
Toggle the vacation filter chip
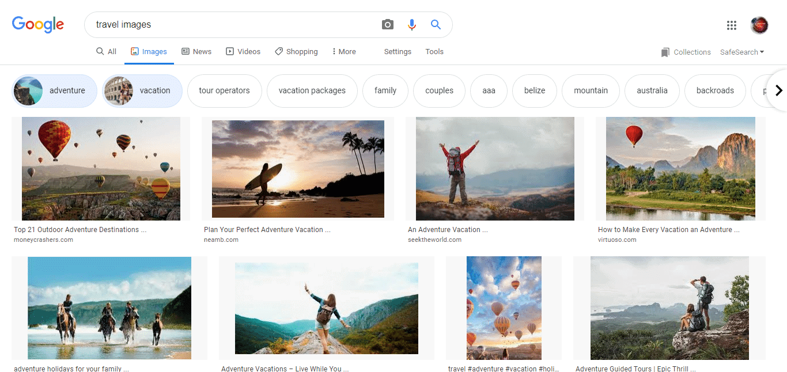pos(142,90)
